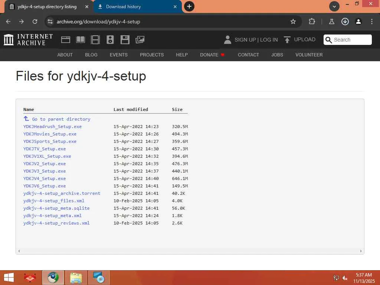Download YDKJMovies_Setup.exe
The height and width of the screenshot is (285, 380).
coord(50,134)
